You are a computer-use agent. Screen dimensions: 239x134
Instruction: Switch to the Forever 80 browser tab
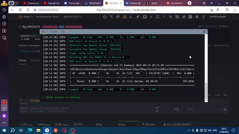(134, 3)
